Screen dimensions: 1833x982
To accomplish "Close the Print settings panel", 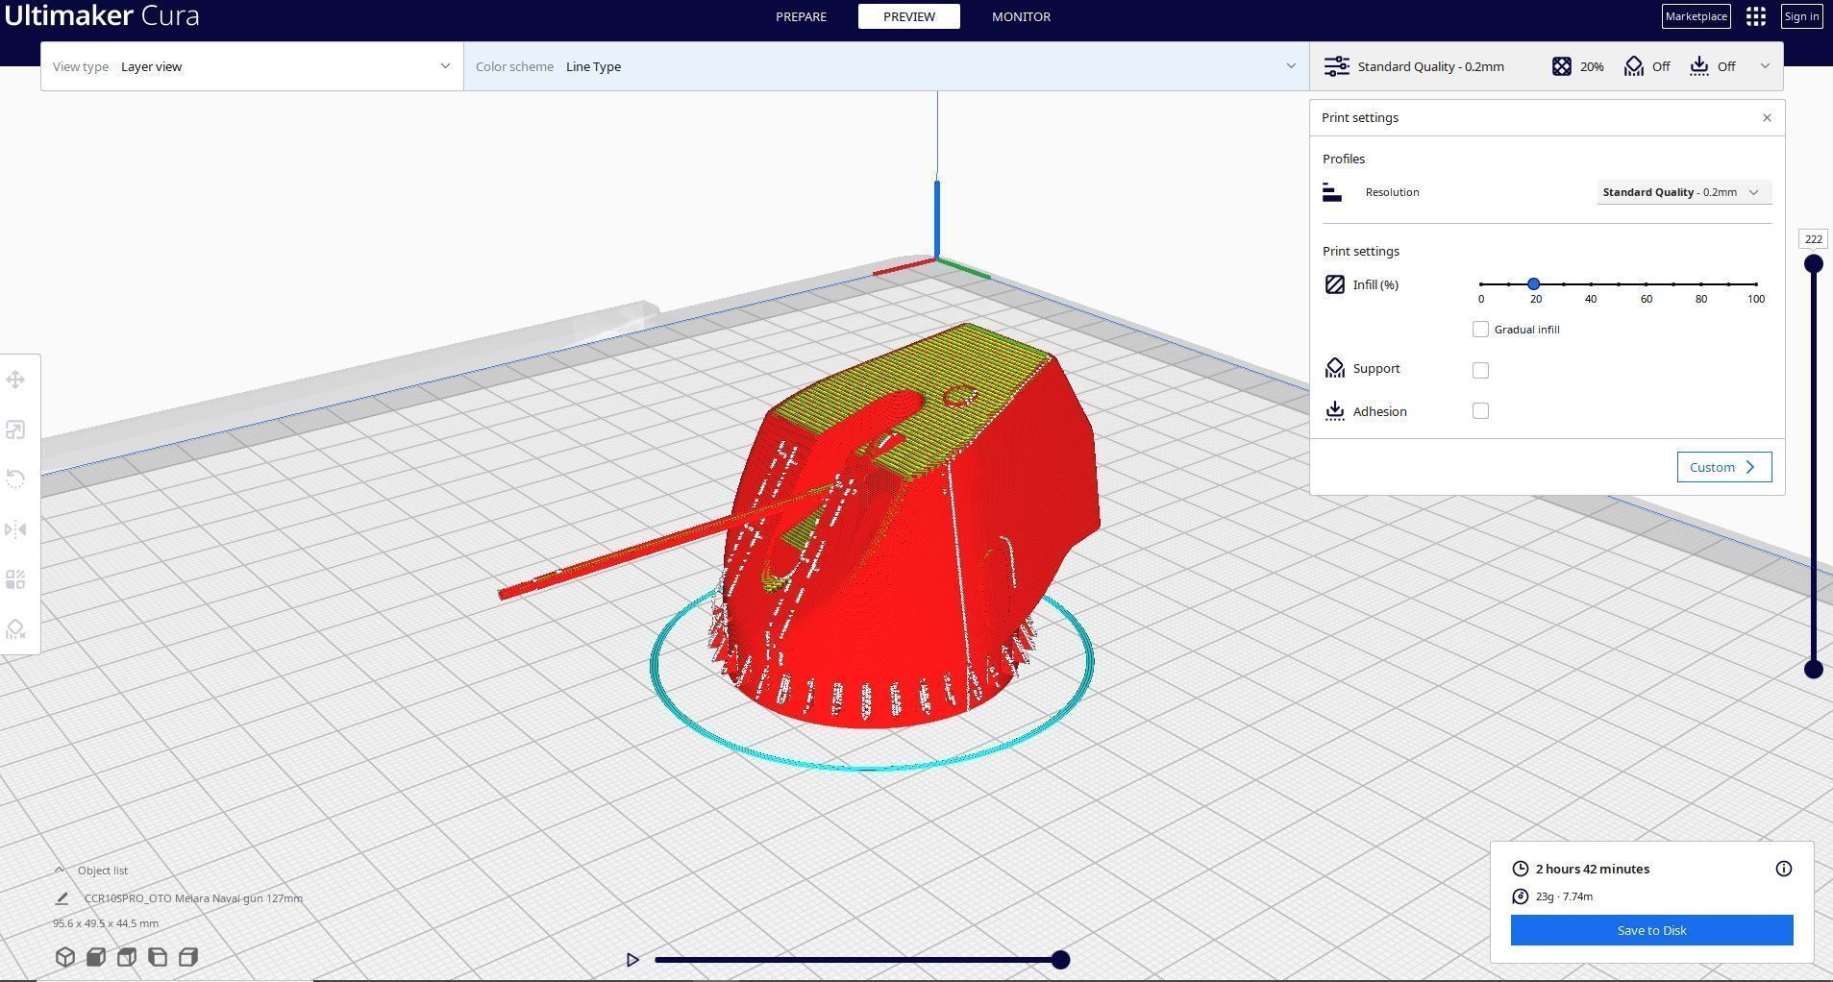I will pyautogui.click(x=1767, y=117).
